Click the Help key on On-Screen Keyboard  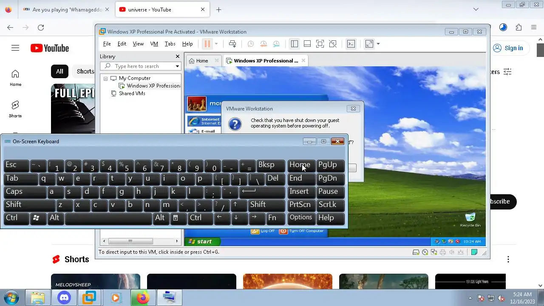[331, 218]
